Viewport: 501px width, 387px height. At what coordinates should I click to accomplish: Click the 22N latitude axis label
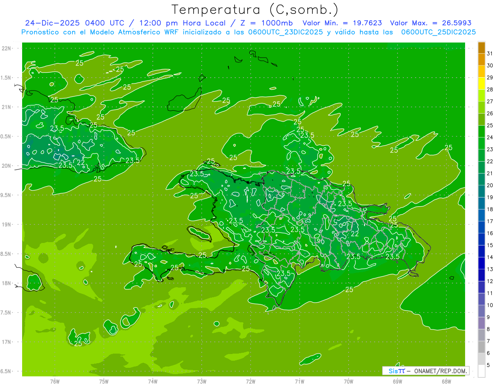click(6, 48)
